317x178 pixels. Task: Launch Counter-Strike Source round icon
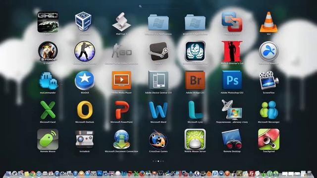tap(85, 51)
